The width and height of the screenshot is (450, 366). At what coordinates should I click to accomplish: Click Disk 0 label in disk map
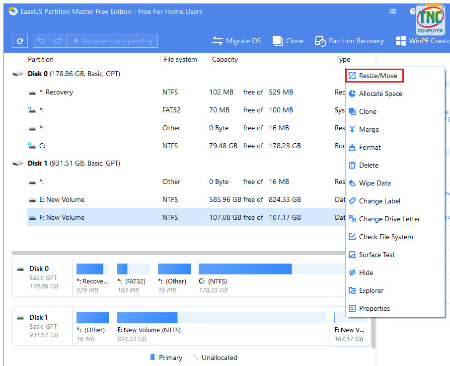[x=39, y=269]
